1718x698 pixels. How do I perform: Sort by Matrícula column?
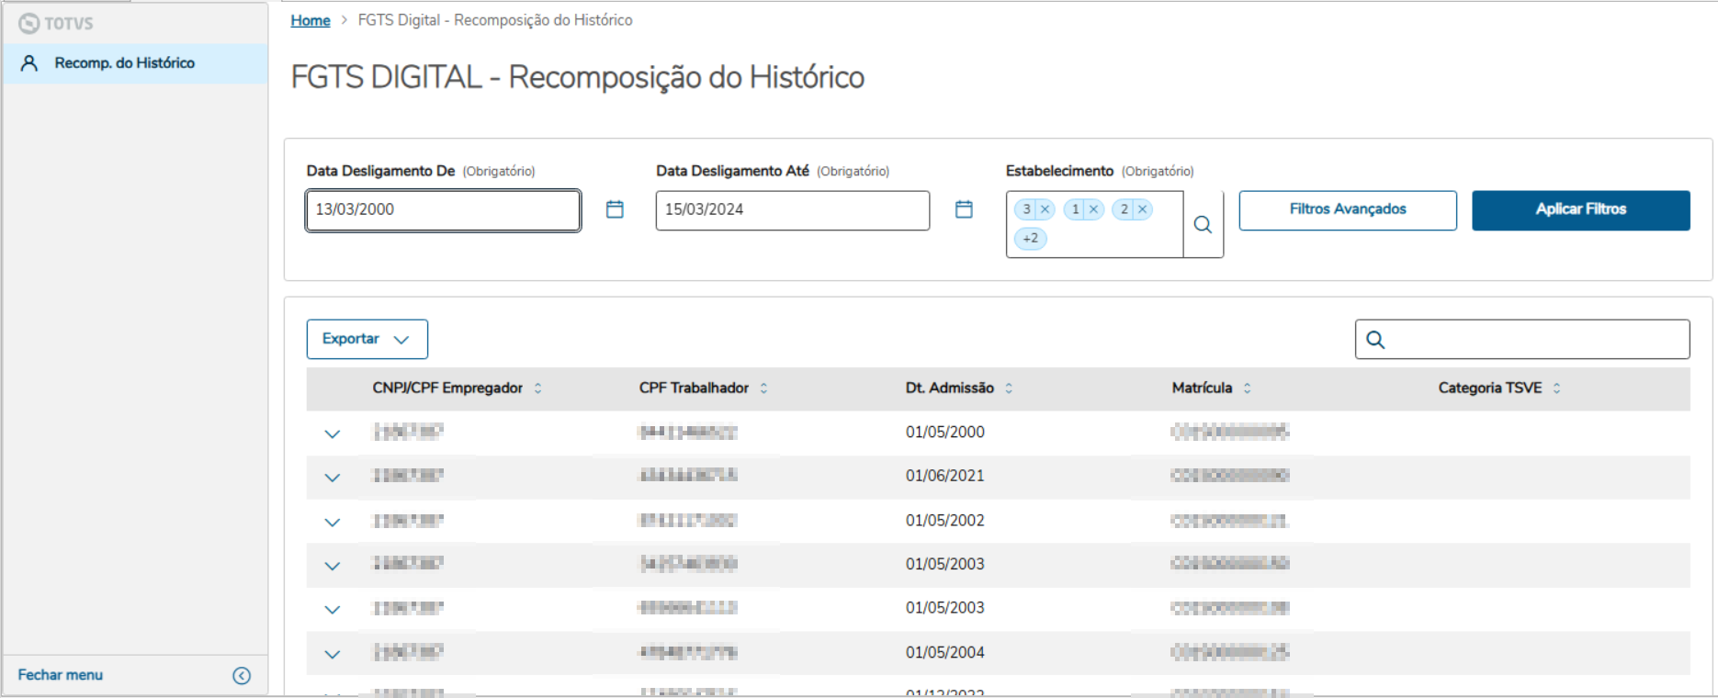point(1248,388)
